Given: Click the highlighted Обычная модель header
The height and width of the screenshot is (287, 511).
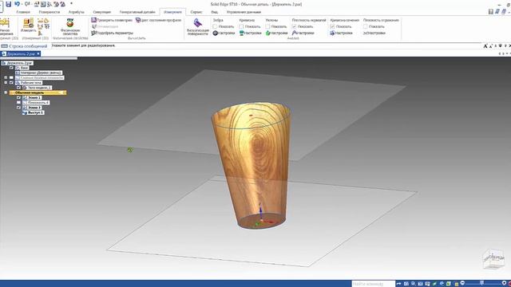Looking at the screenshot, I should [38, 92].
